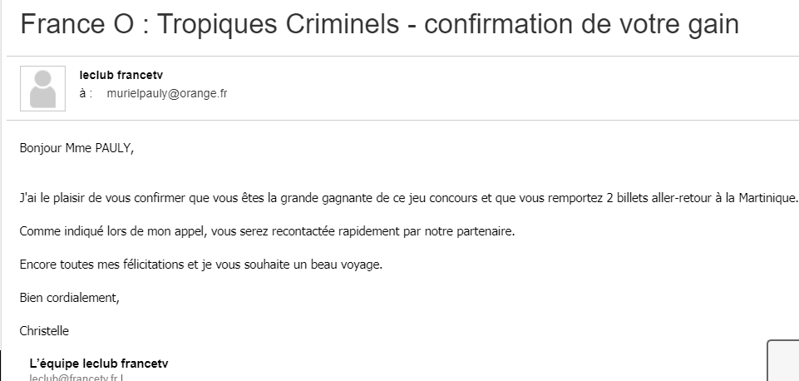Click the email subject heading

380,23
